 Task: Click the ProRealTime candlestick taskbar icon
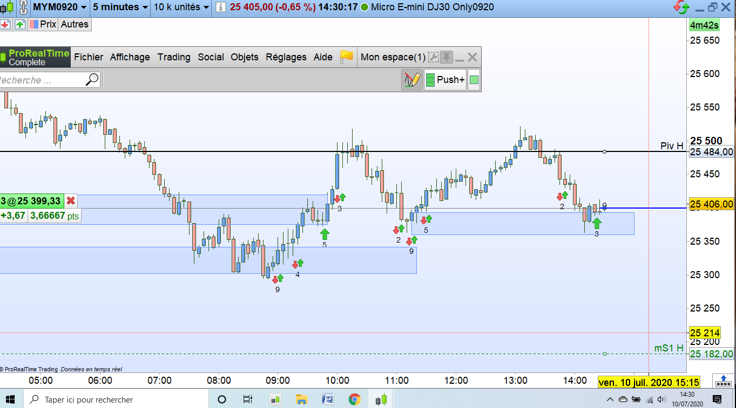[x=382, y=399]
